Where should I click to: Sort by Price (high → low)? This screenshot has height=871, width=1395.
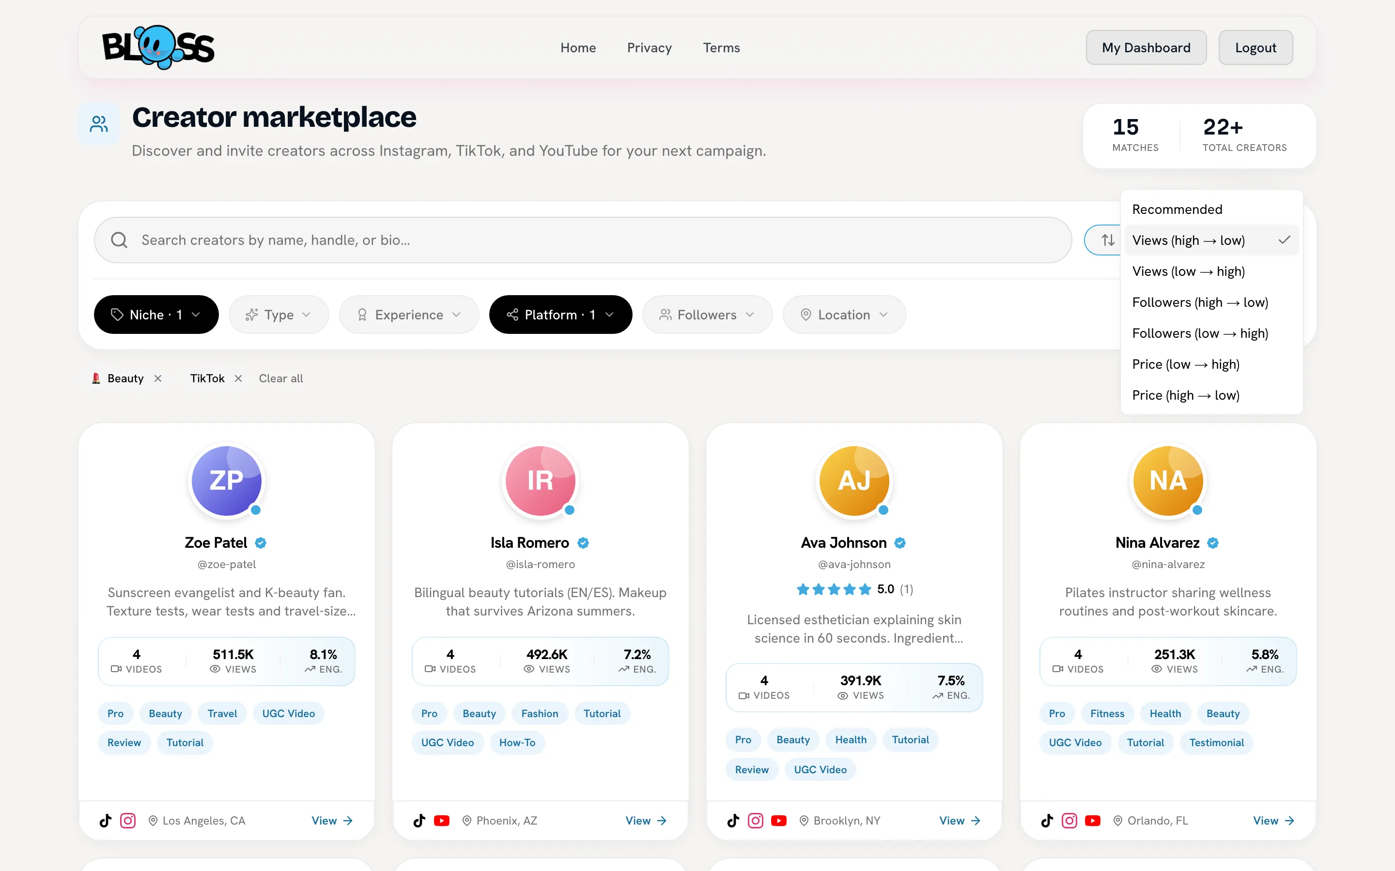pos(1211,395)
